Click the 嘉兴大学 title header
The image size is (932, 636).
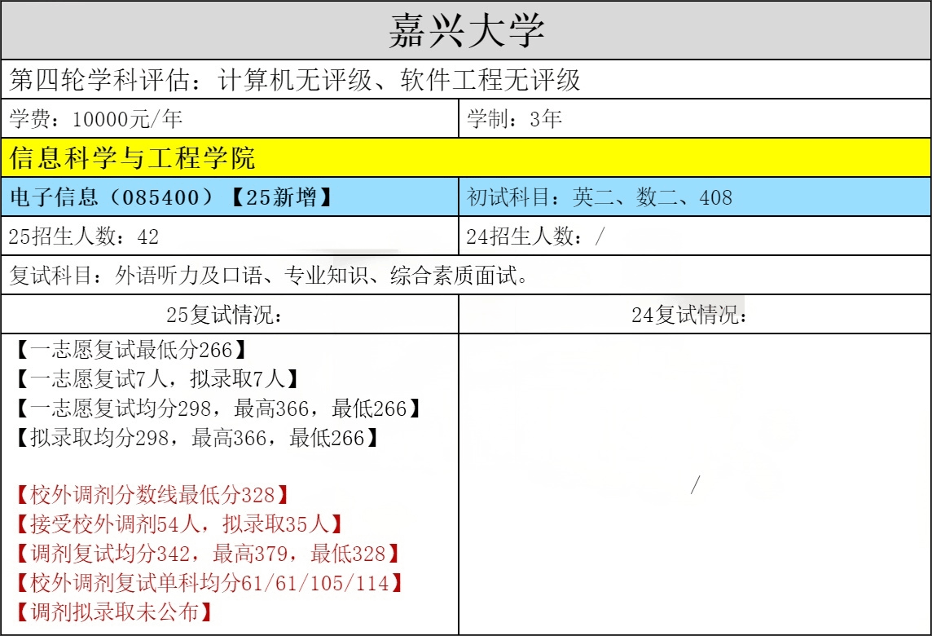[466, 30]
